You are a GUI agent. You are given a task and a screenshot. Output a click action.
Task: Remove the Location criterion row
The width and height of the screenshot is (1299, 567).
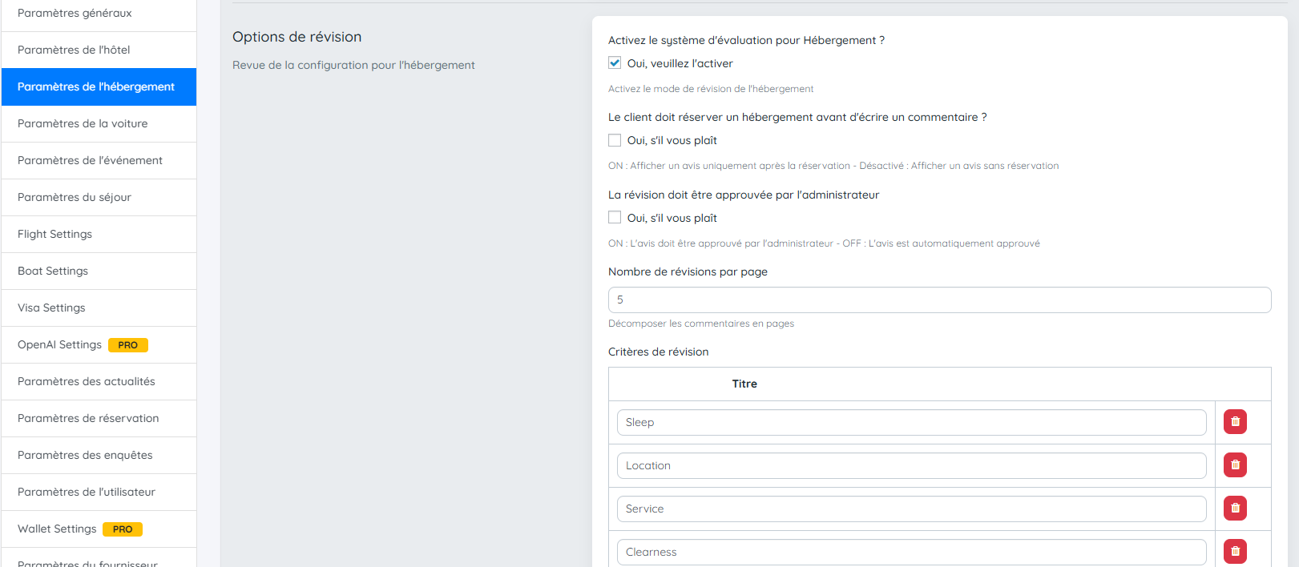(x=1235, y=465)
